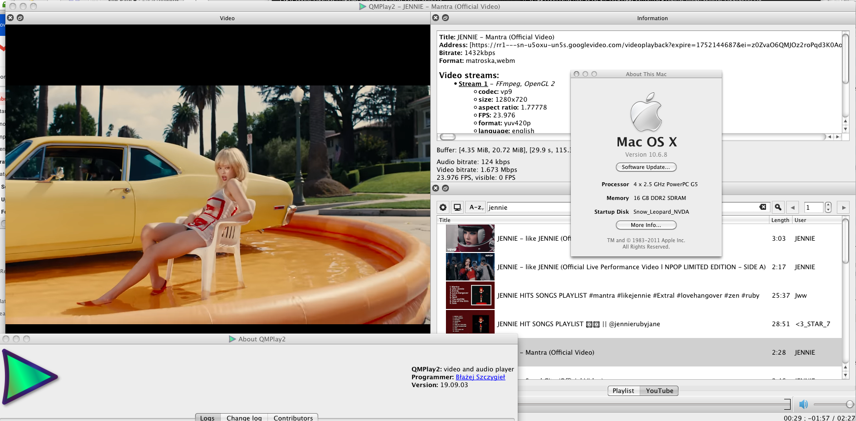
Task: Select the page number field showing 1
Action: (814, 207)
